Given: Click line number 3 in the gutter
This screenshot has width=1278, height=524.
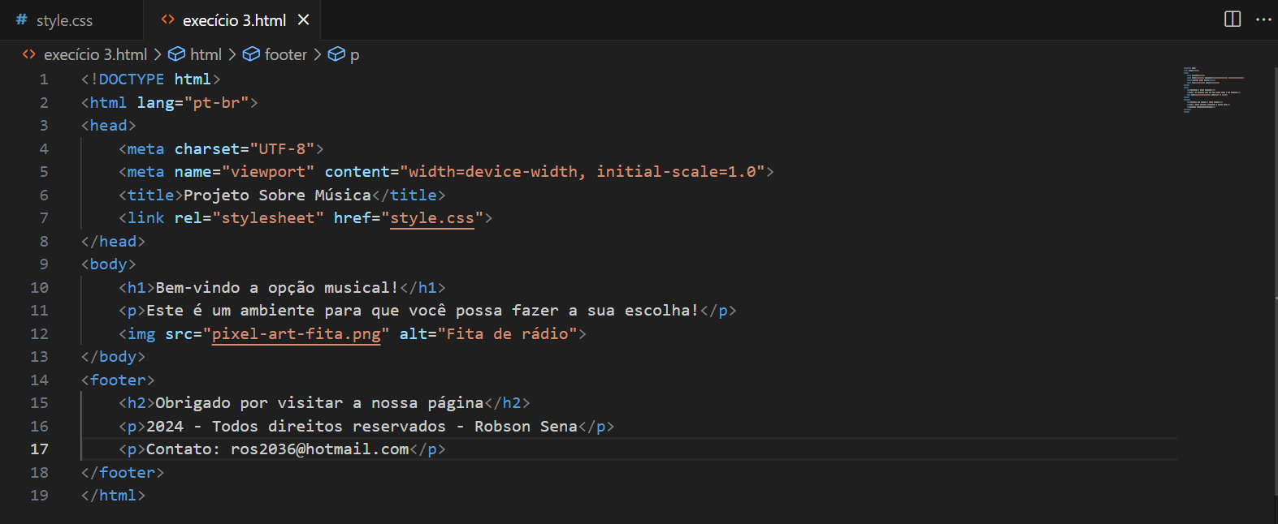Looking at the screenshot, I should pos(44,126).
